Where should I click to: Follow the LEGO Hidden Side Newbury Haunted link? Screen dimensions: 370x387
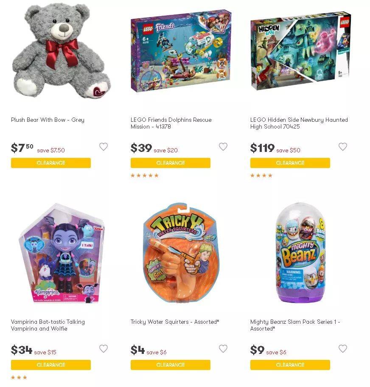(299, 123)
